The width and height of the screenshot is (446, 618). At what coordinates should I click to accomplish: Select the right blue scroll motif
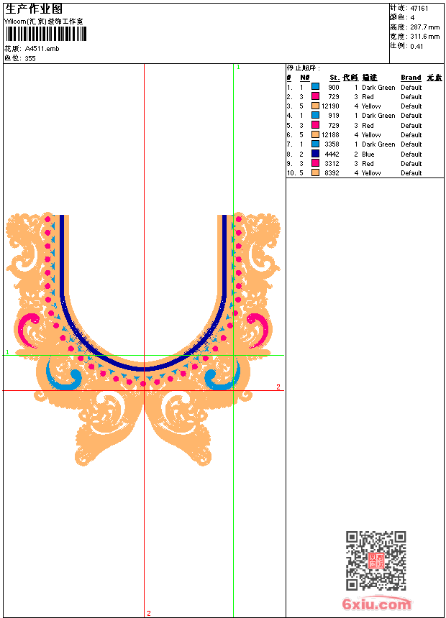pyautogui.click(x=222, y=375)
